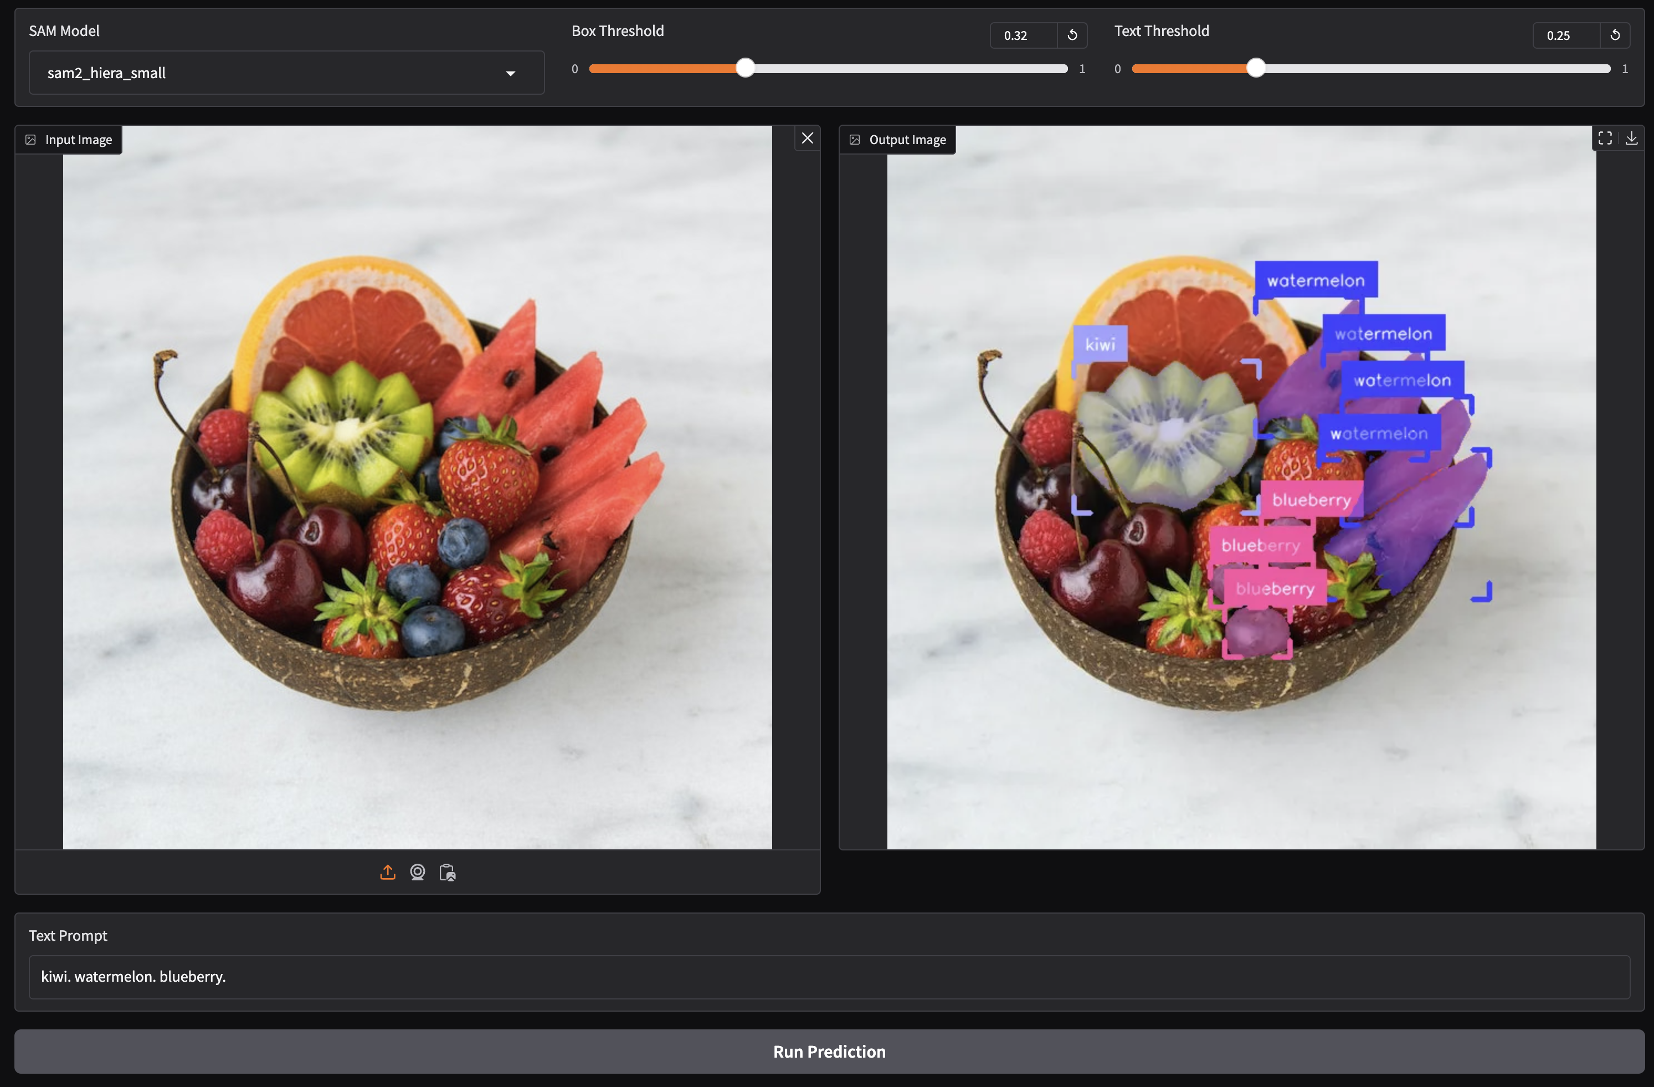The width and height of the screenshot is (1654, 1087).
Task: Click the kiwi detection label
Action: pos(1100,344)
